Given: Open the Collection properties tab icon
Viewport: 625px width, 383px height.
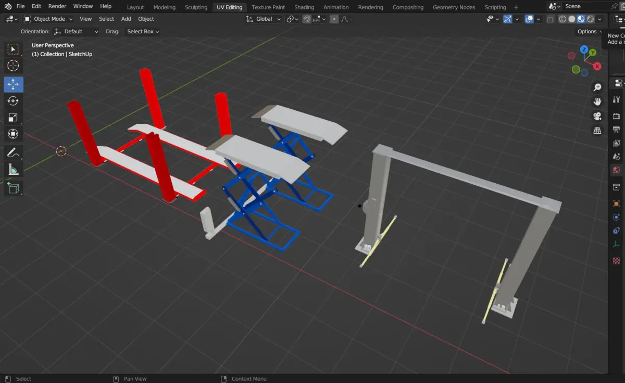Looking at the screenshot, I should pyautogui.click(x=617, y=187).
